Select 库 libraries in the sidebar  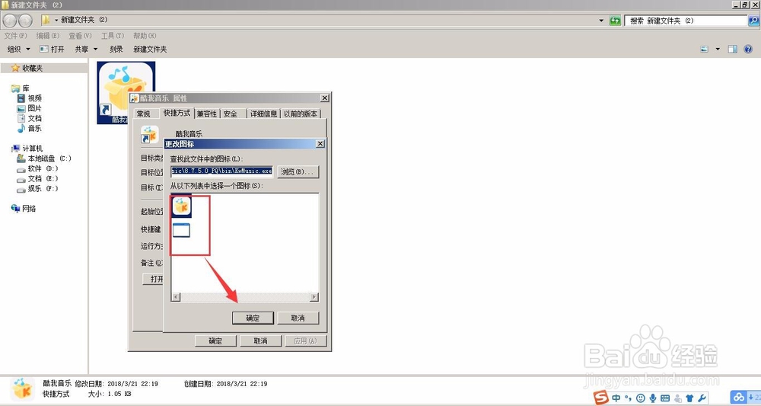point(21,88)
